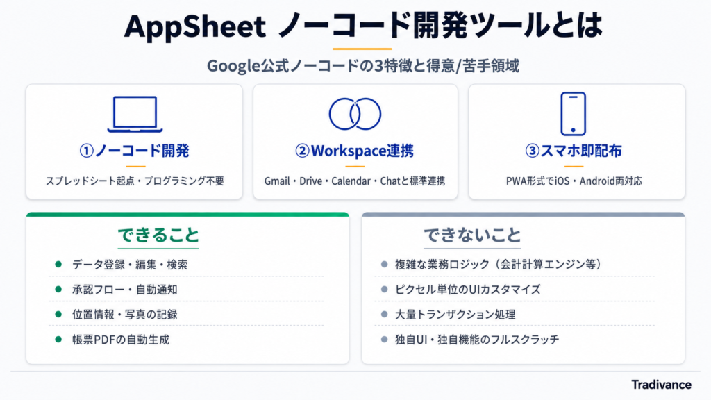The image size is (711, 400).
Task: Click the smartphone icon
Action: click(573, 114)
